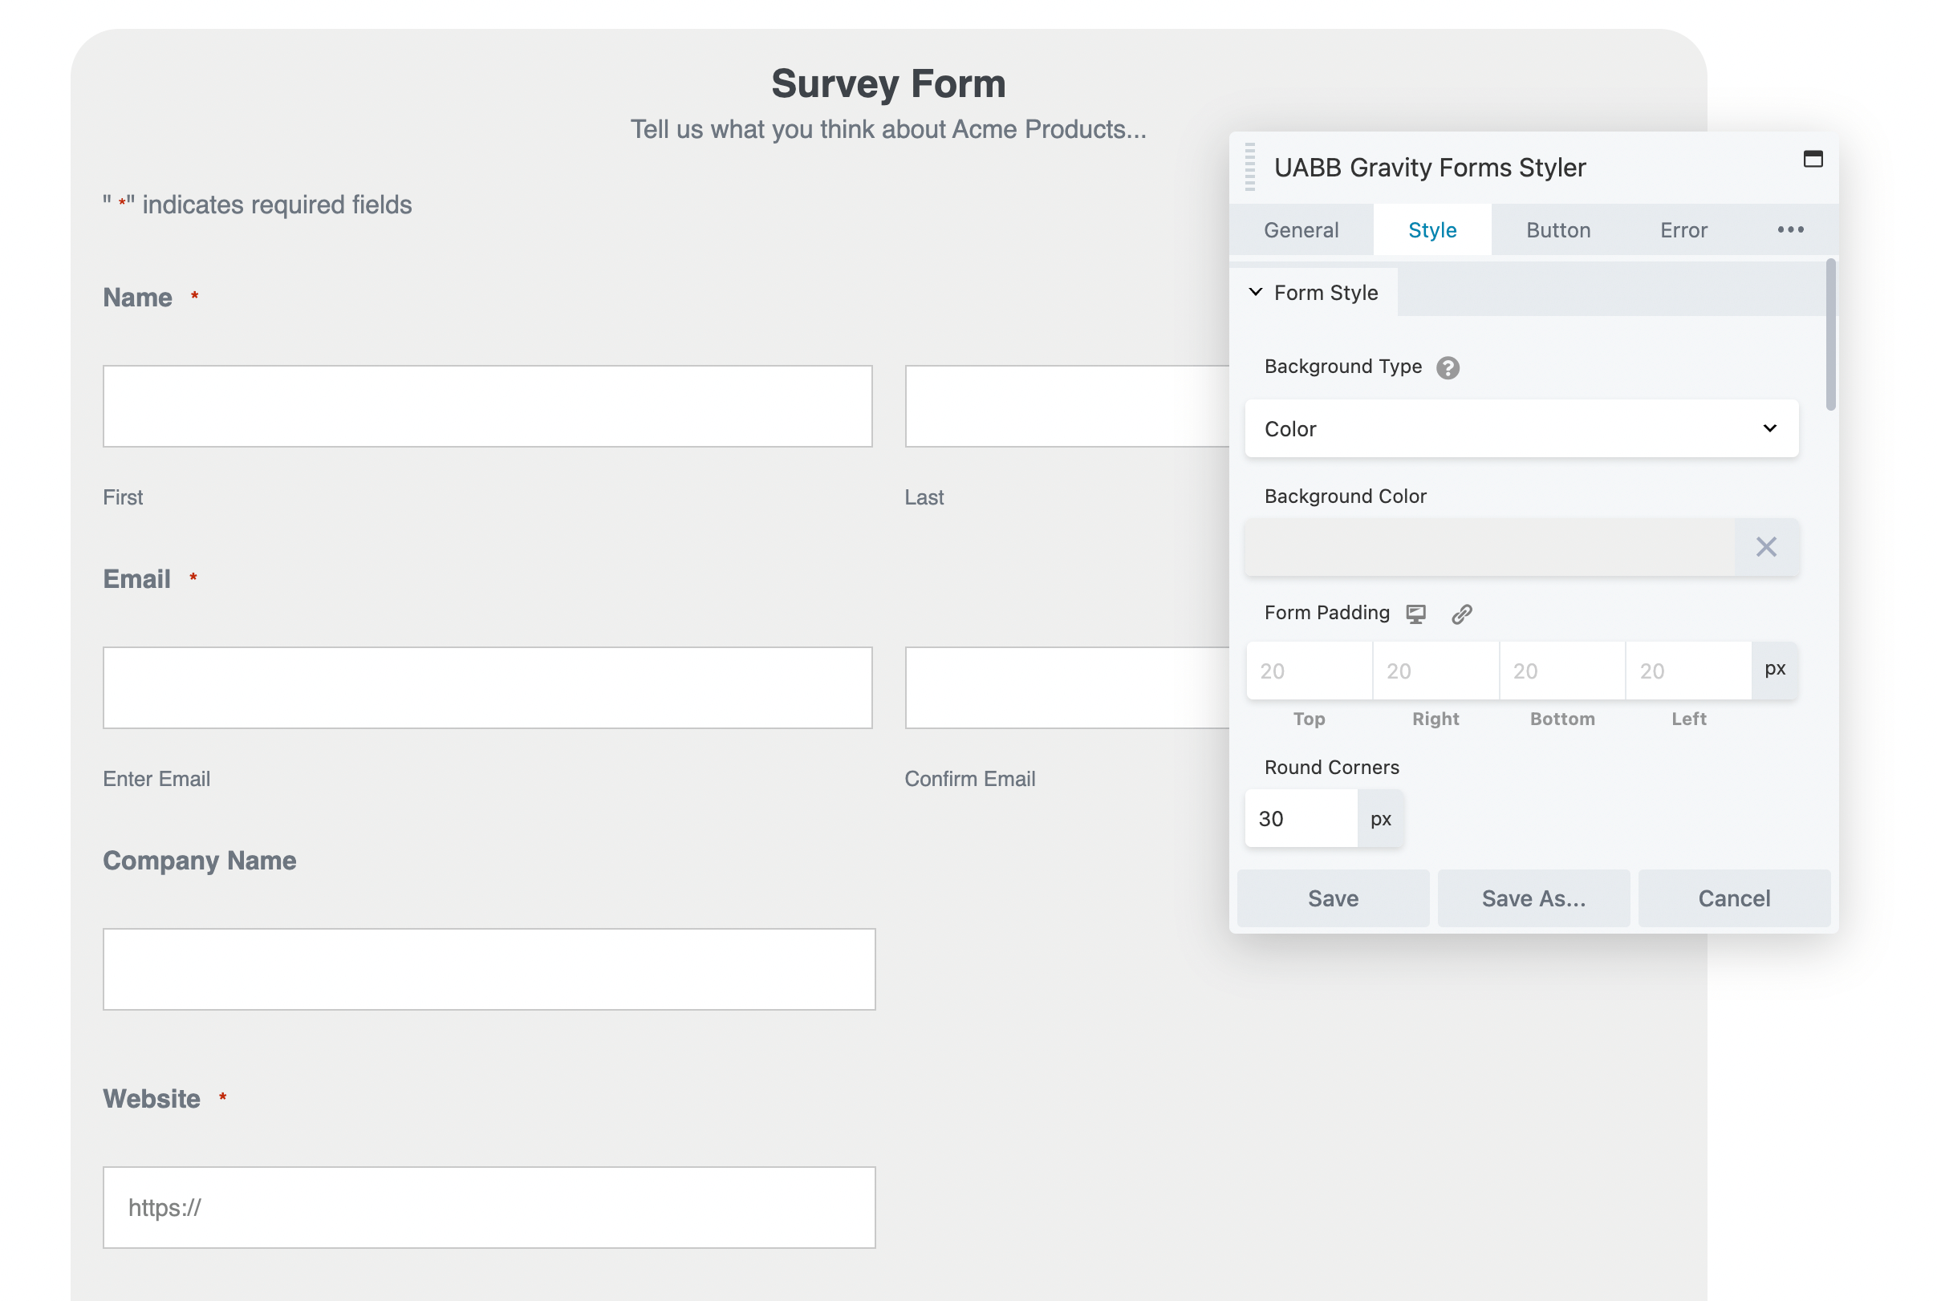Click the Round Corners value field
This screenshot has width=1937, height=1301.
pyautogui.click(x=1301, y=819)
